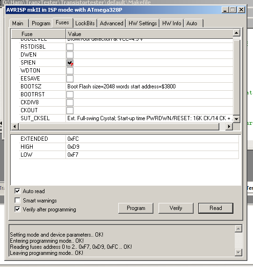This screenshot has height=267, width=253.
Task: Click the Read fuses button
Action: (x=216, y=208)
